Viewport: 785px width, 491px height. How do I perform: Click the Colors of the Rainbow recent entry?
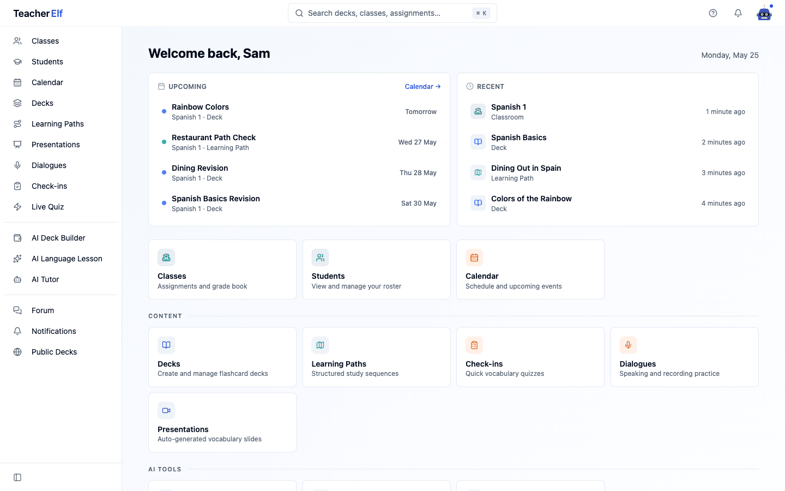[x=608, y=203]
